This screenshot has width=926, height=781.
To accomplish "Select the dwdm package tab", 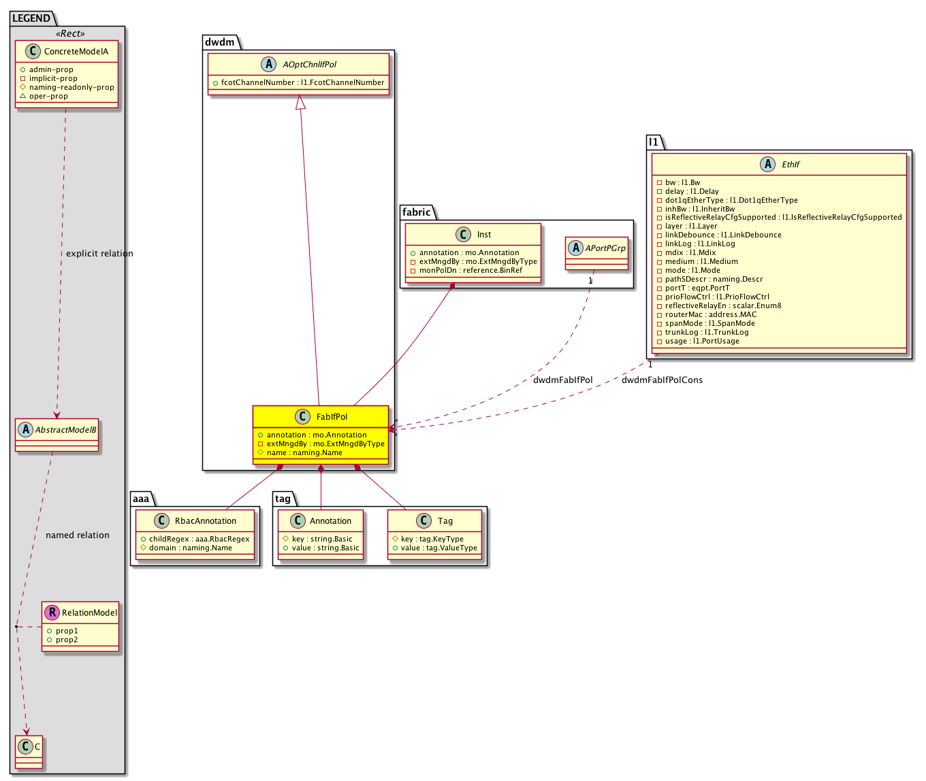I will point(220,42).
